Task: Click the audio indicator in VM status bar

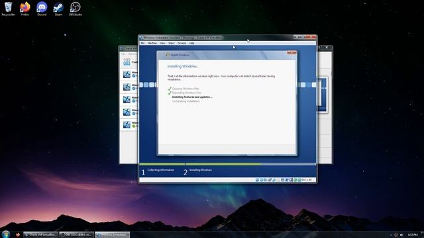Action: (x=266, y=180)
